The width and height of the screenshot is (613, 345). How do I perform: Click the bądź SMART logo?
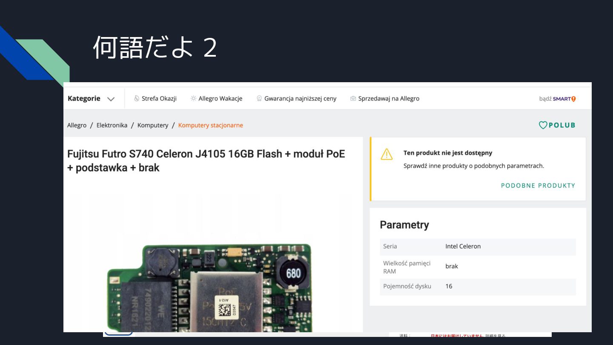click(557, 99)
